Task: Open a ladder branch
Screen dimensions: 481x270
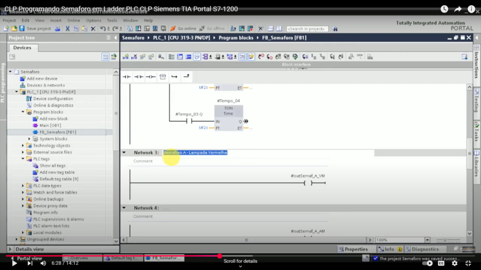Action: pos(174,77)
